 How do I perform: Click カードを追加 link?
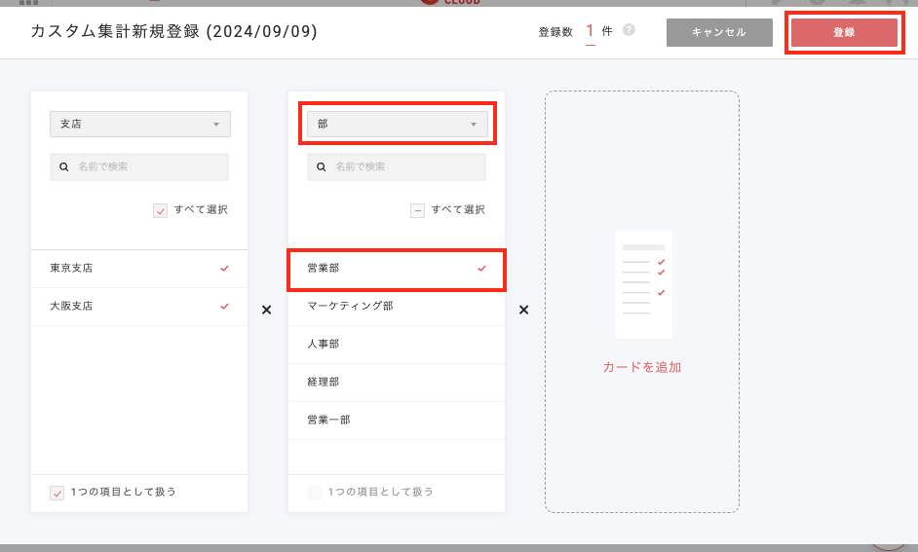tap(642, 367)
